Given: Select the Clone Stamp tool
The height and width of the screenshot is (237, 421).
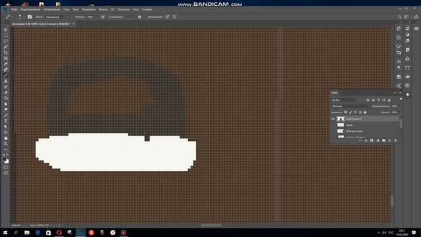Looking at the screenshot, I should (6, 81).
